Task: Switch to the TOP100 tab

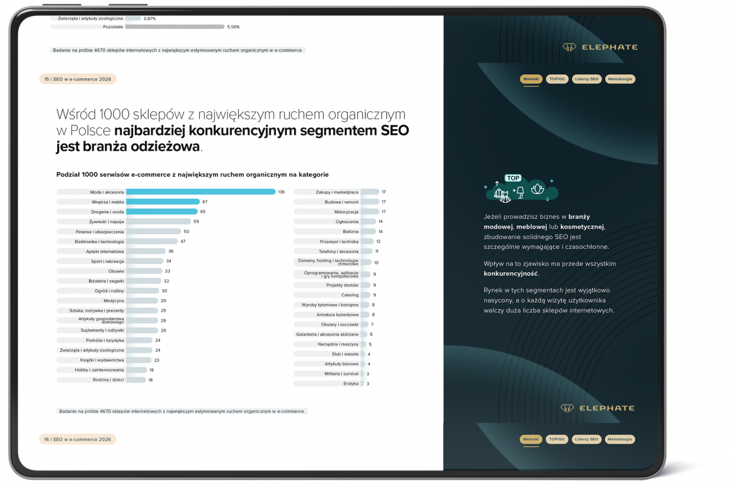Action: point(557,79)
